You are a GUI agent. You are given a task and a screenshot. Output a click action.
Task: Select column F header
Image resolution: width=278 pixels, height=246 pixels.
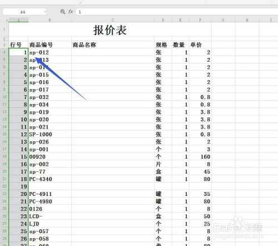click(200, 20)
